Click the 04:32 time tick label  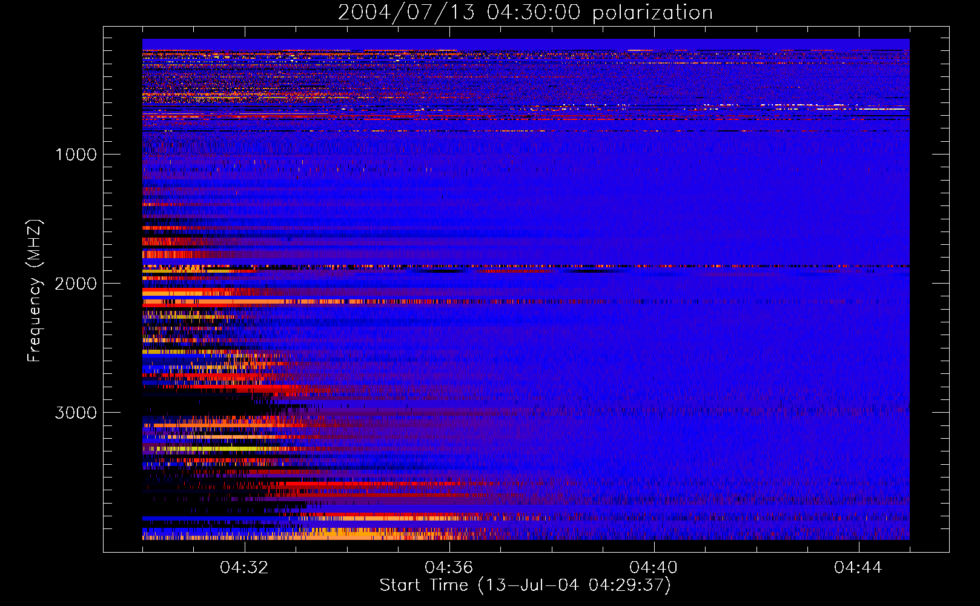pyautogui.click(x=245, y=568)
